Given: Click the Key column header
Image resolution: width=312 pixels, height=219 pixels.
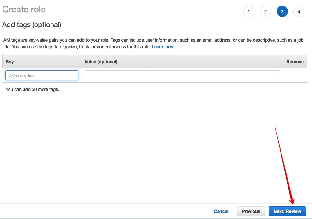Looking at the screenshot, I should click(10, 62).
